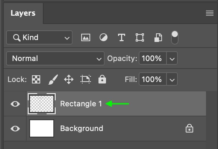
Task: Lock image pixels brush icon
Action: pyautogui.click(x=53, y=79)
